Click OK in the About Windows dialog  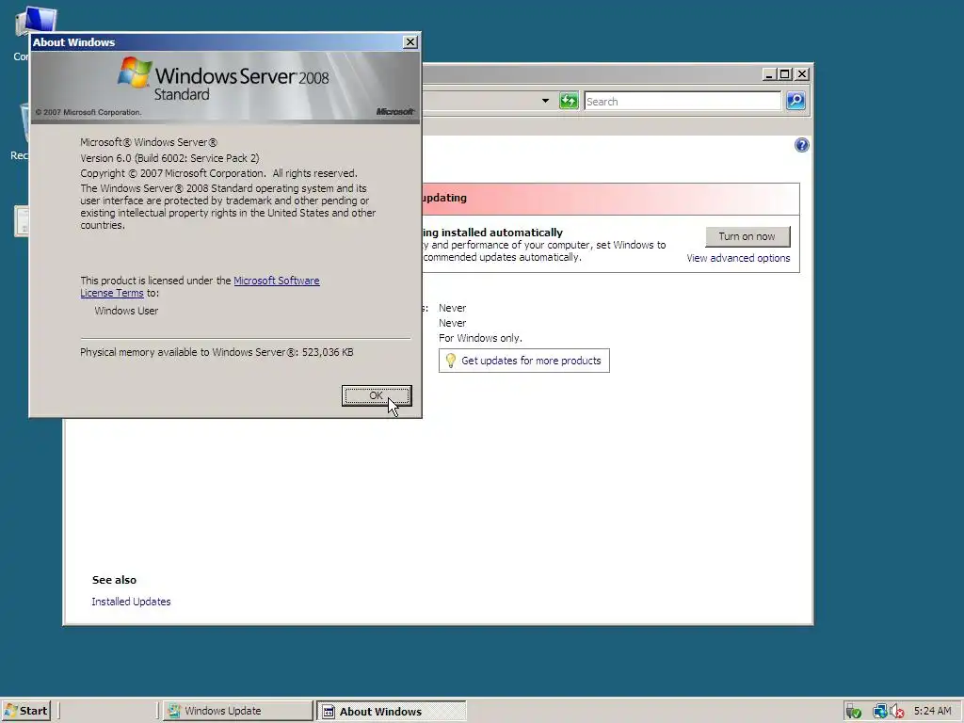(x=377, y=396)
